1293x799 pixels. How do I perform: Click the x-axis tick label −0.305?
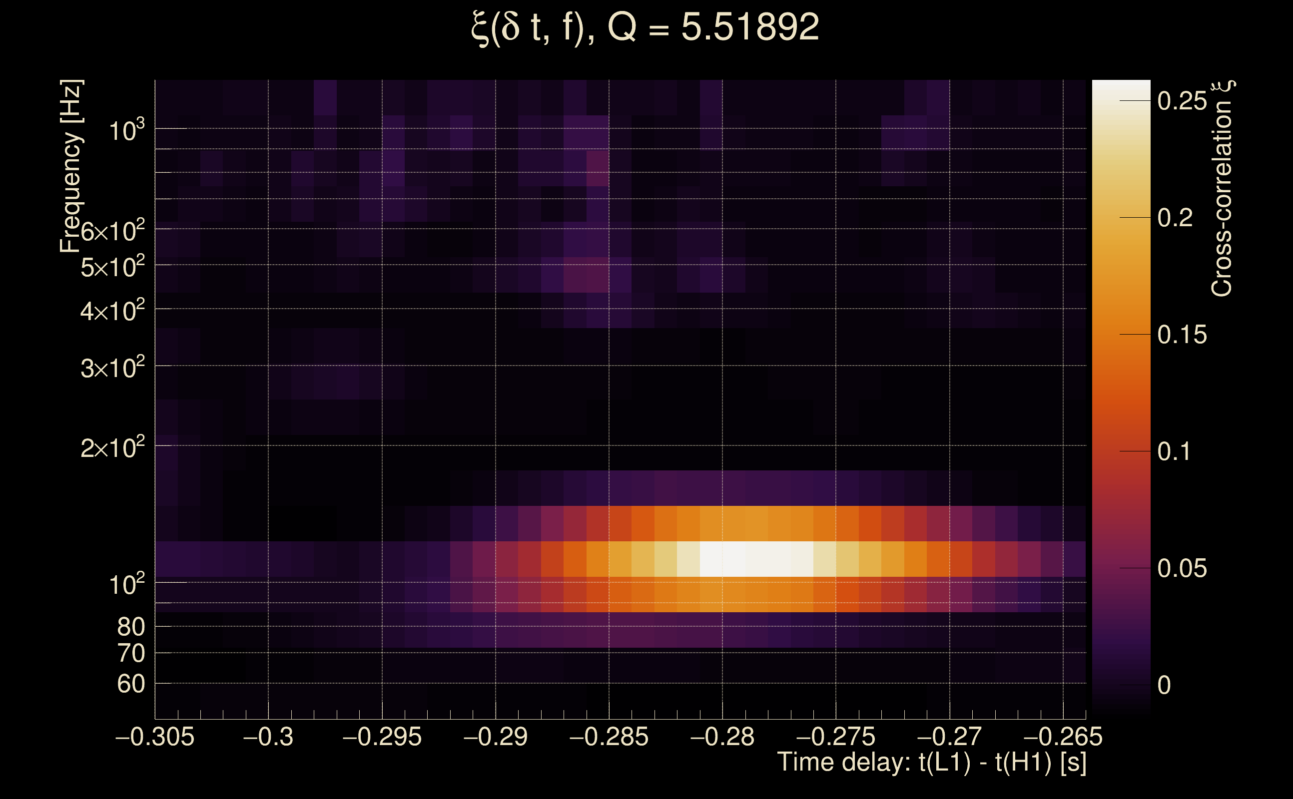pyautogui.click(x=155, y=737)
